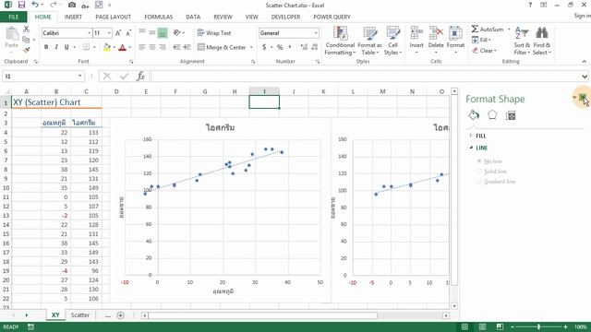Click the Save icon in quick access toolbar
The image size is (591, 332).
(x=21, y=5)
